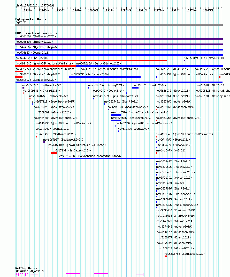Open nsv4146938 (gnomADStructuralVariants) label
The image size is (230, 277).
pyautogui.click(x=62, y=123)
